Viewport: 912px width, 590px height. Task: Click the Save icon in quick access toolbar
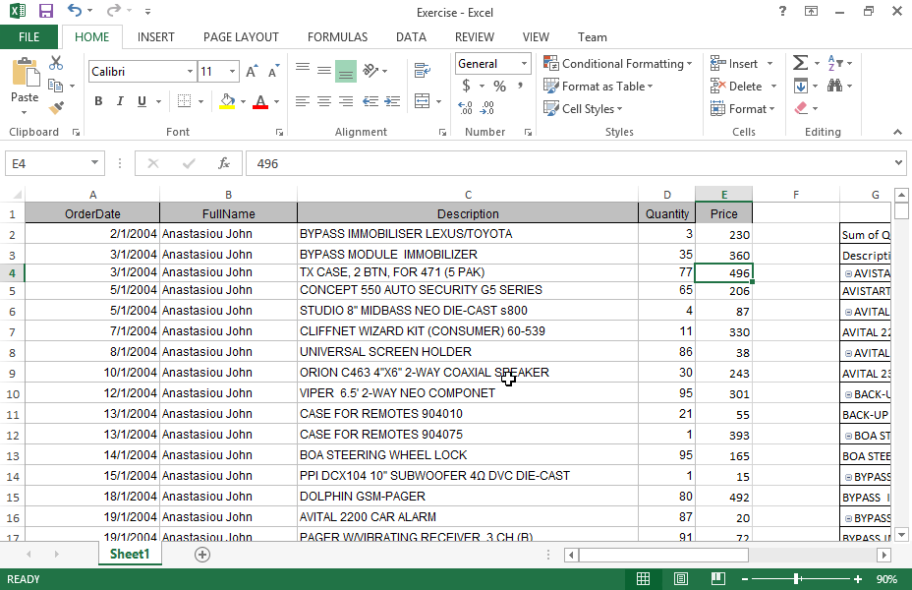pos(46,12)
